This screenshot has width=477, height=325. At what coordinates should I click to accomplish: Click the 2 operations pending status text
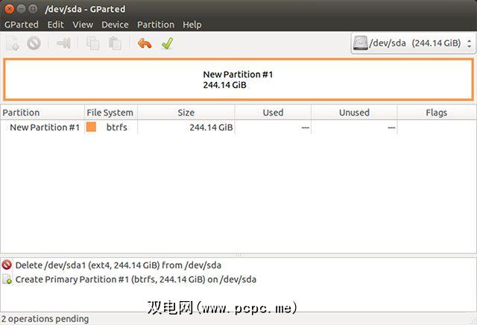point(45,318)
